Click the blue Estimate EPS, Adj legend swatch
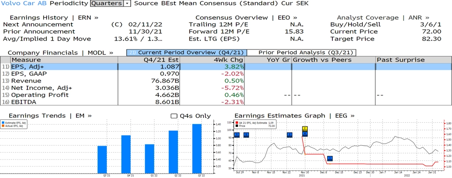 [x=2, y=123]
